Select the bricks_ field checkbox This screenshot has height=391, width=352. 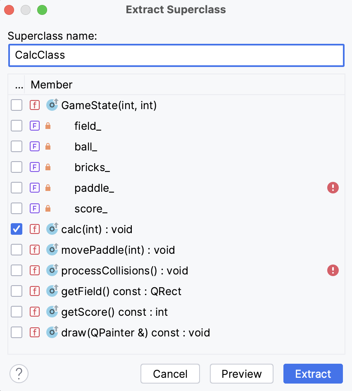point(17,167)
